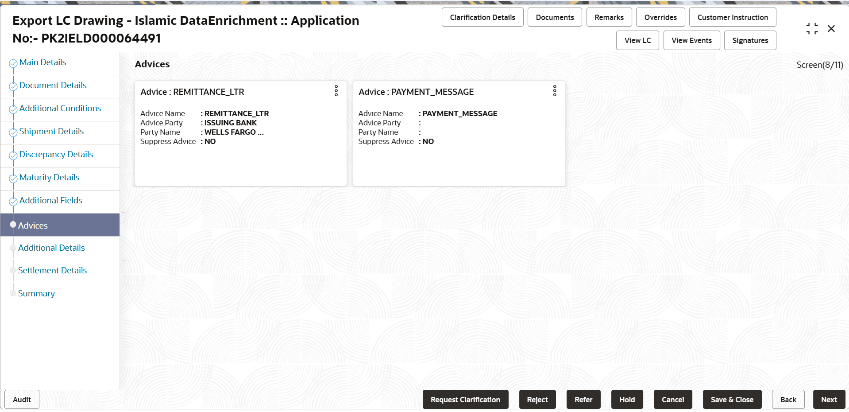This screenshot has height=412, width=849.
Task: Open Document Details section
Action: click(53, 86)
